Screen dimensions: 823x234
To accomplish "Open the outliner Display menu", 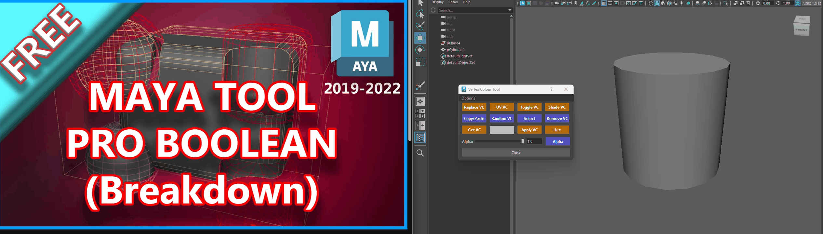I will (437, 2).
